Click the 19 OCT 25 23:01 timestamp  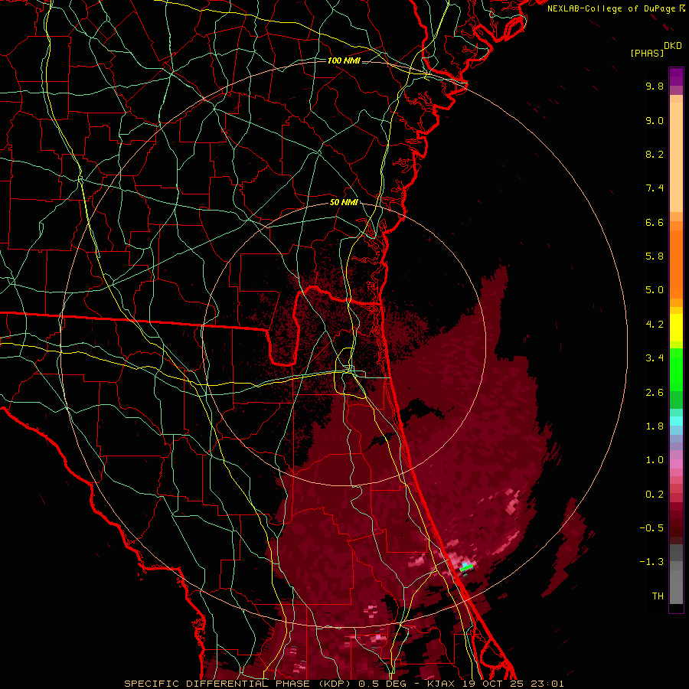(x=513, y=684)
